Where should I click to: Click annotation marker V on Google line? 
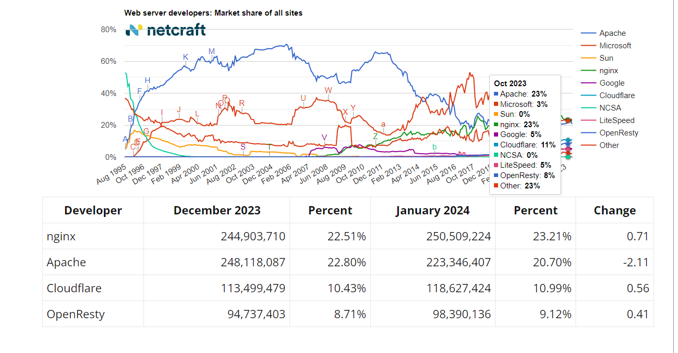324,138
